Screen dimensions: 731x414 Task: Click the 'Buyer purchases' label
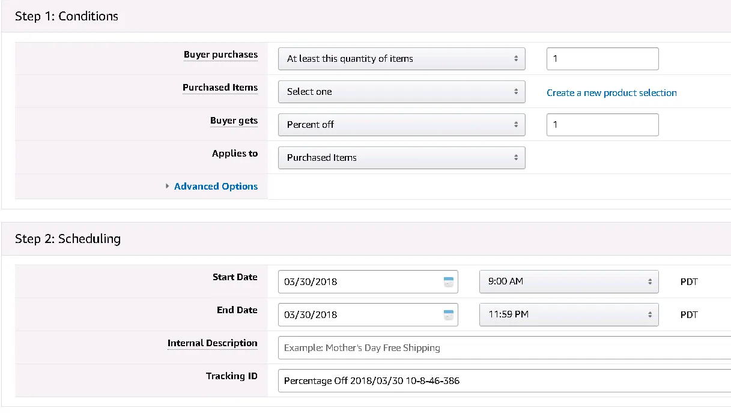click(x=220, y=55)
